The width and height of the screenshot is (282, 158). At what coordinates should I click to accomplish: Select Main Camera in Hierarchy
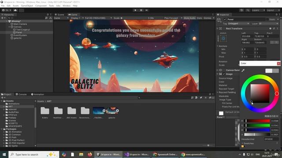click(x=20, y=24)
